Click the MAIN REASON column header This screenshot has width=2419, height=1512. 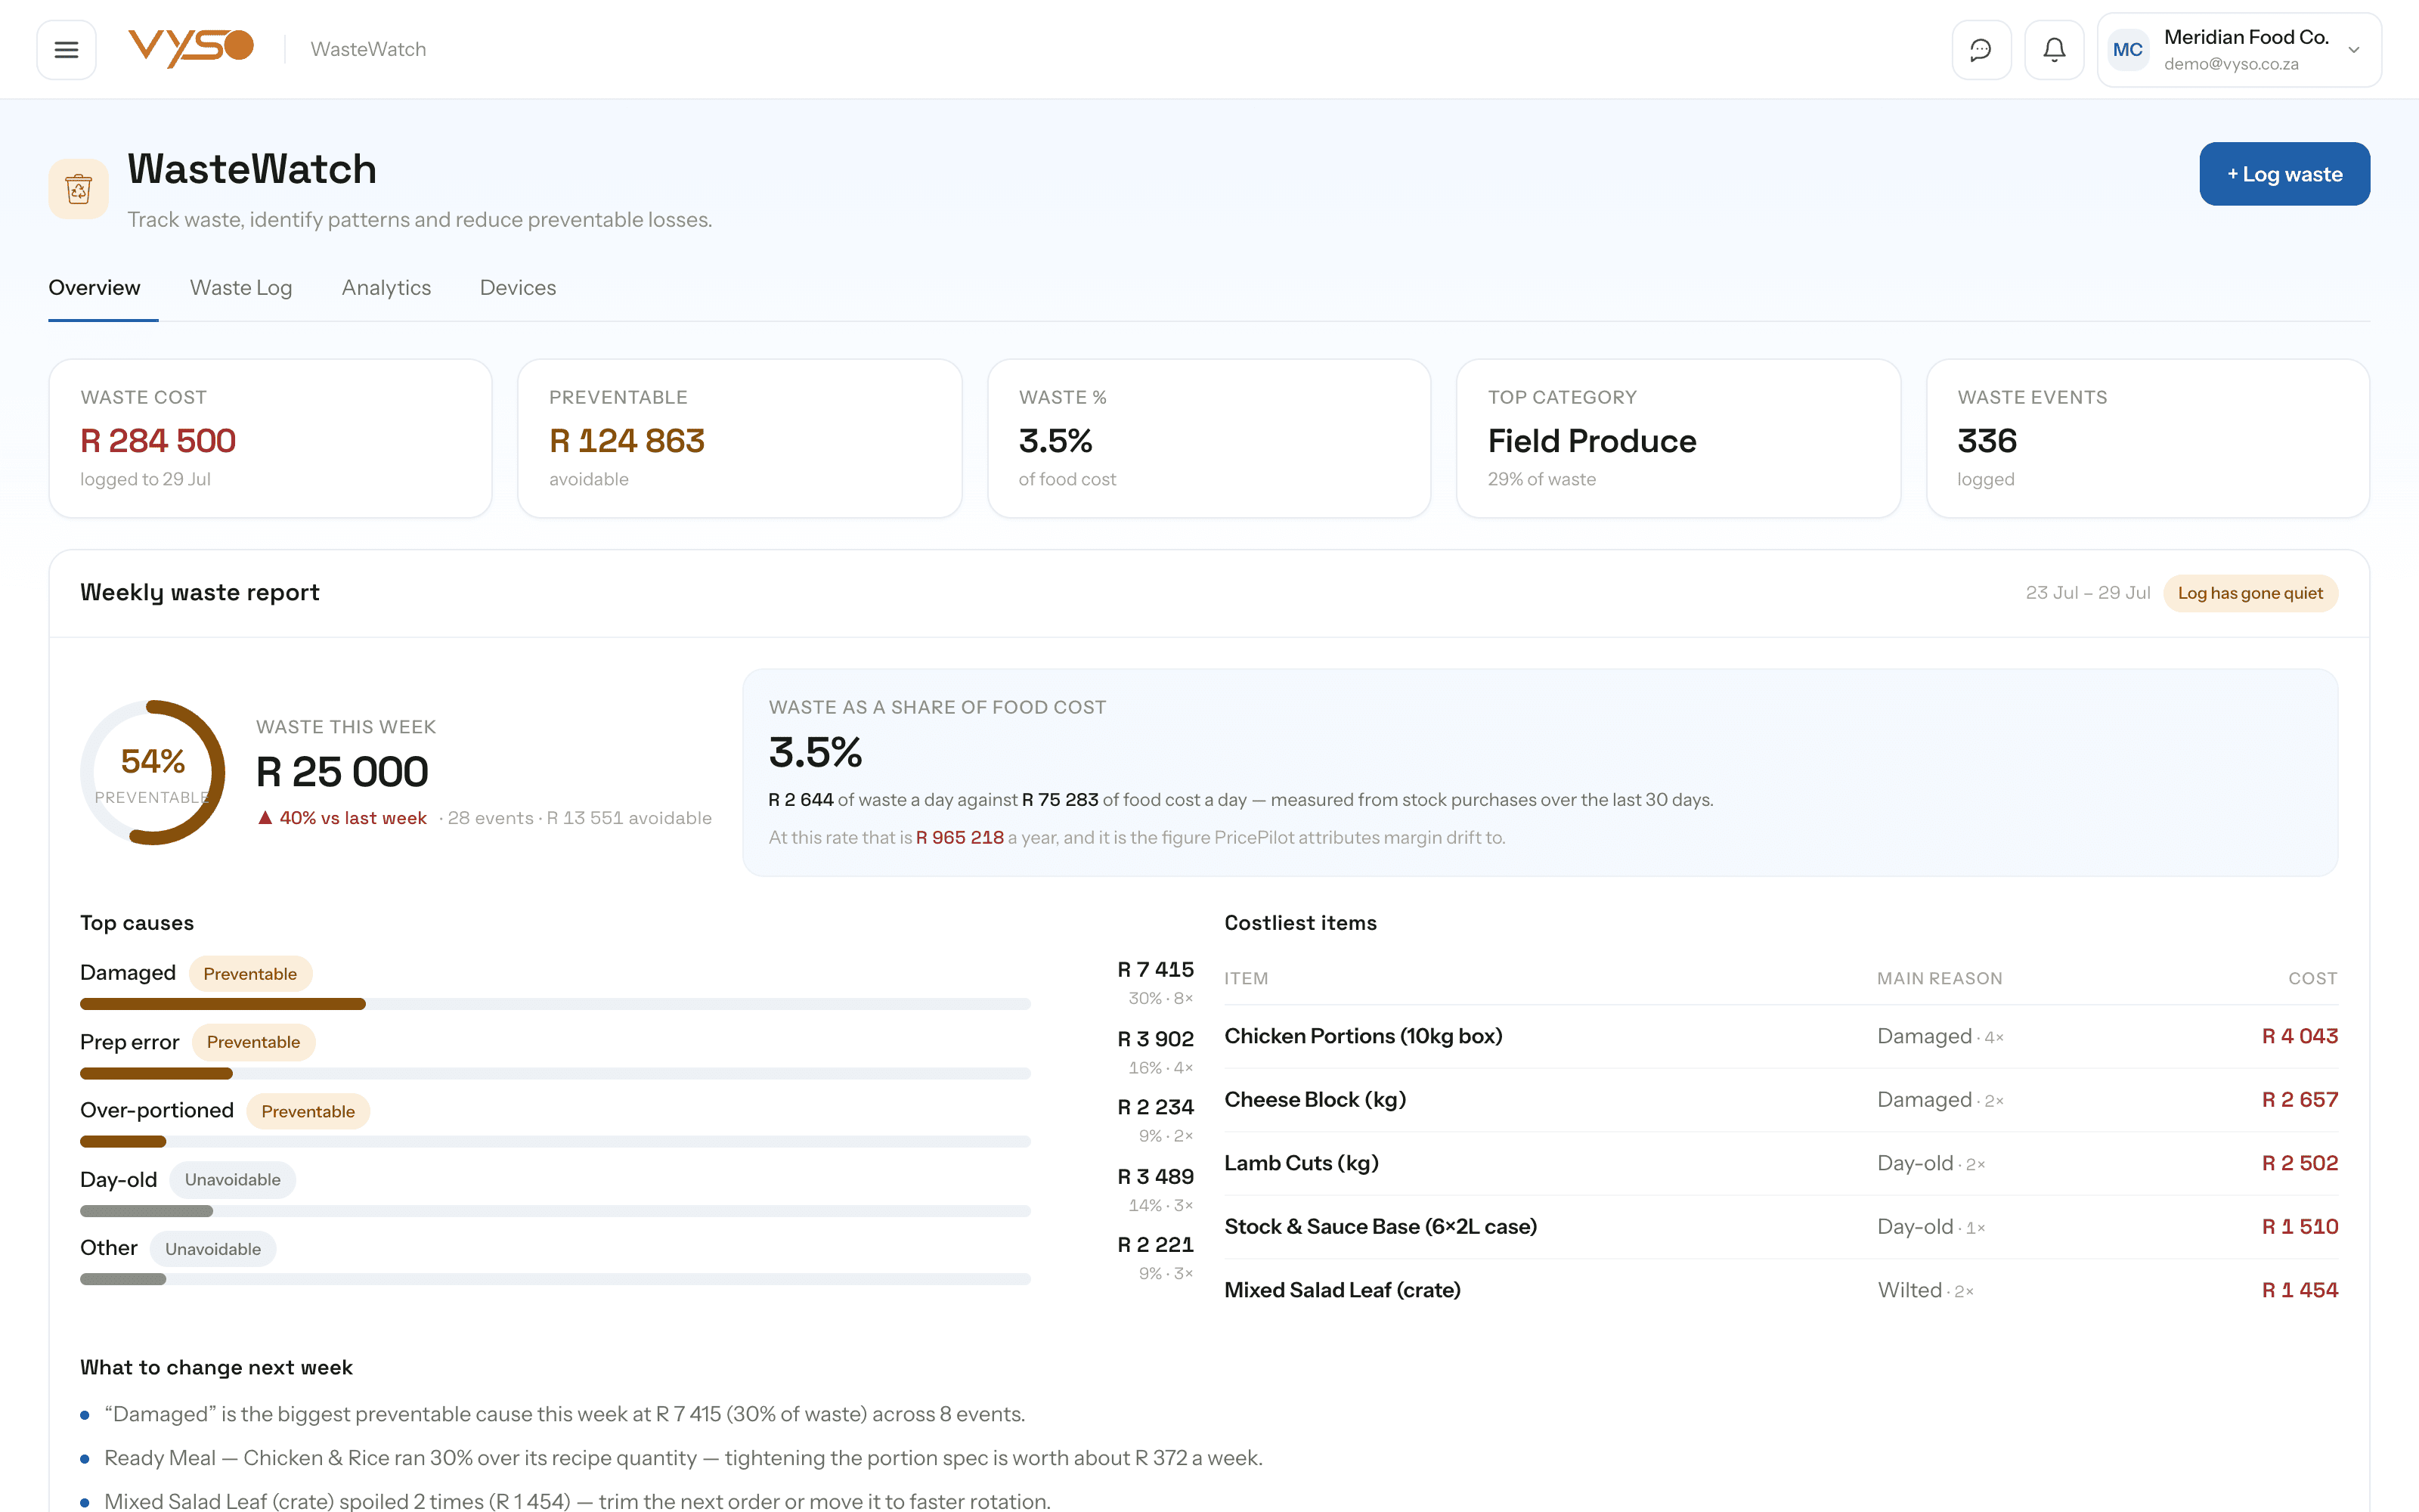pyautogui.click(x=1939, y=978)
